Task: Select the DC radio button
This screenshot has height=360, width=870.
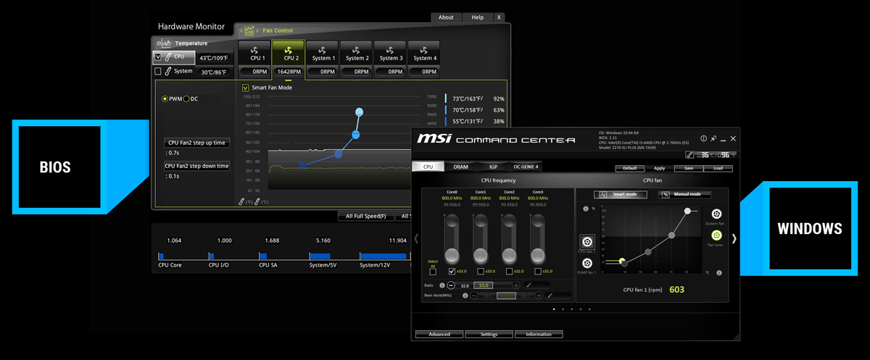Action: click(x=186, y=99)
